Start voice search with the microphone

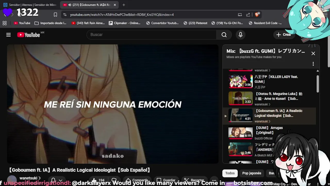tap(241, 35)
